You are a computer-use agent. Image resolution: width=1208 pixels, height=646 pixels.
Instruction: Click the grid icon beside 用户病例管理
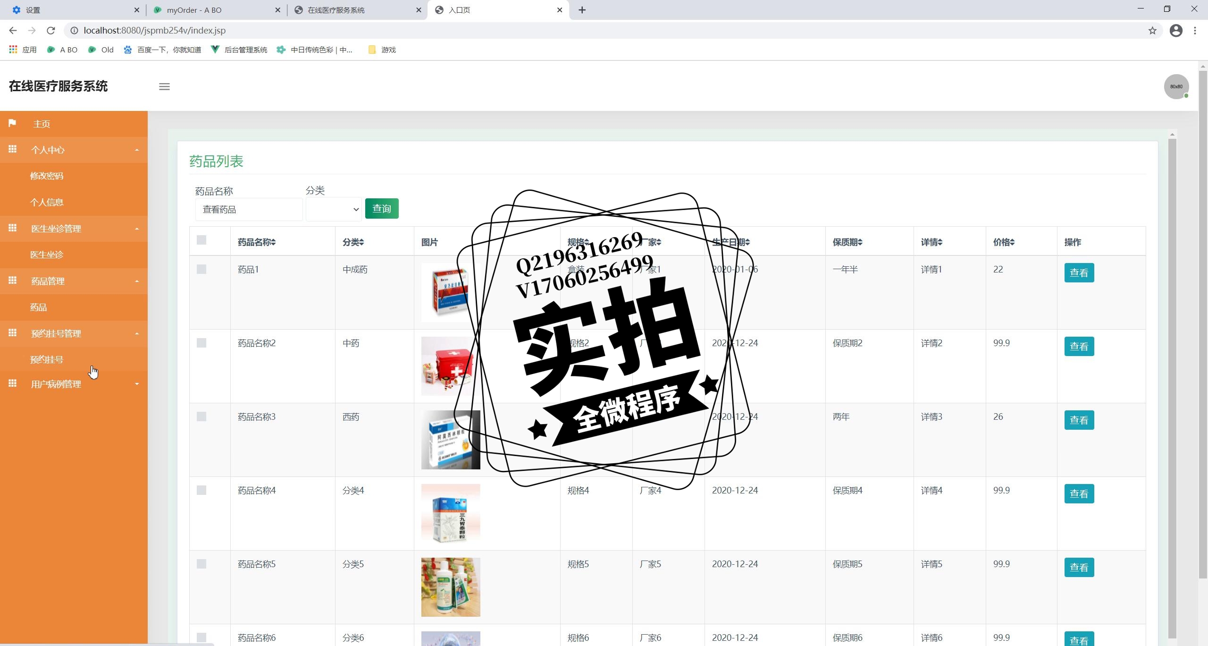tap(13, 383)
